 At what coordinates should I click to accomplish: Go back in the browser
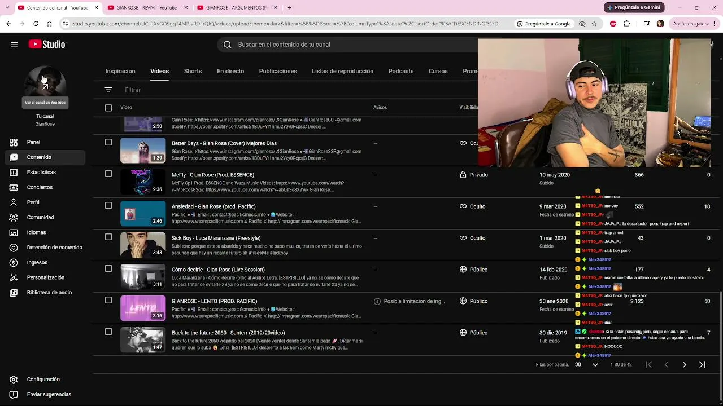(8, 24)
